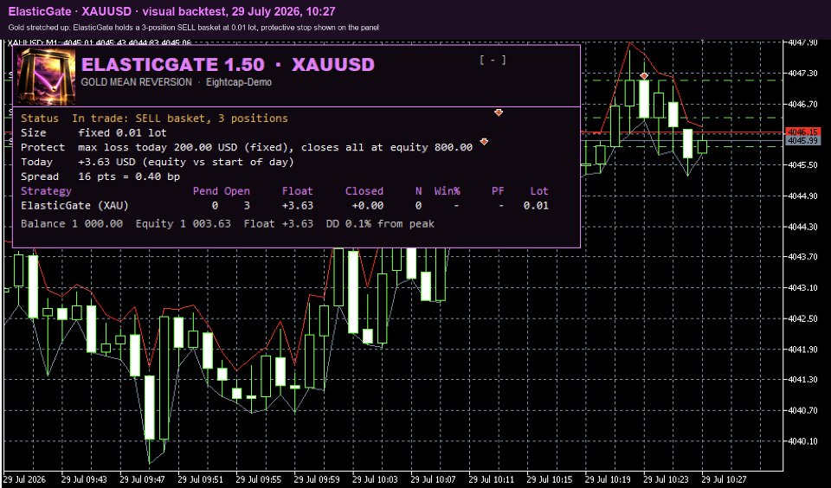Image resolution: width=831 pixels, height=488 pixels.
Task: Select the sell arrow beside the Status row
Action: click(499, 112)
